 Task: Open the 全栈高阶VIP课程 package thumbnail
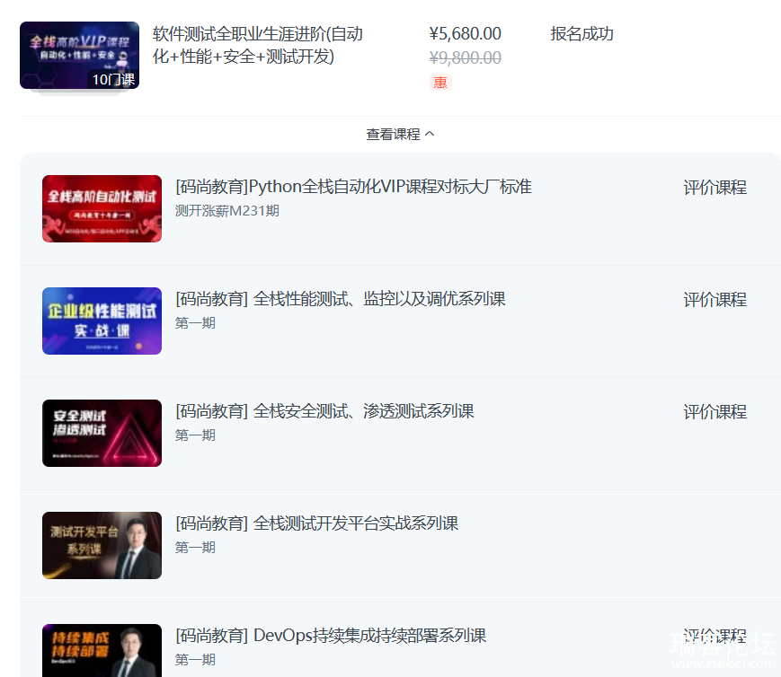coord(80,56)
